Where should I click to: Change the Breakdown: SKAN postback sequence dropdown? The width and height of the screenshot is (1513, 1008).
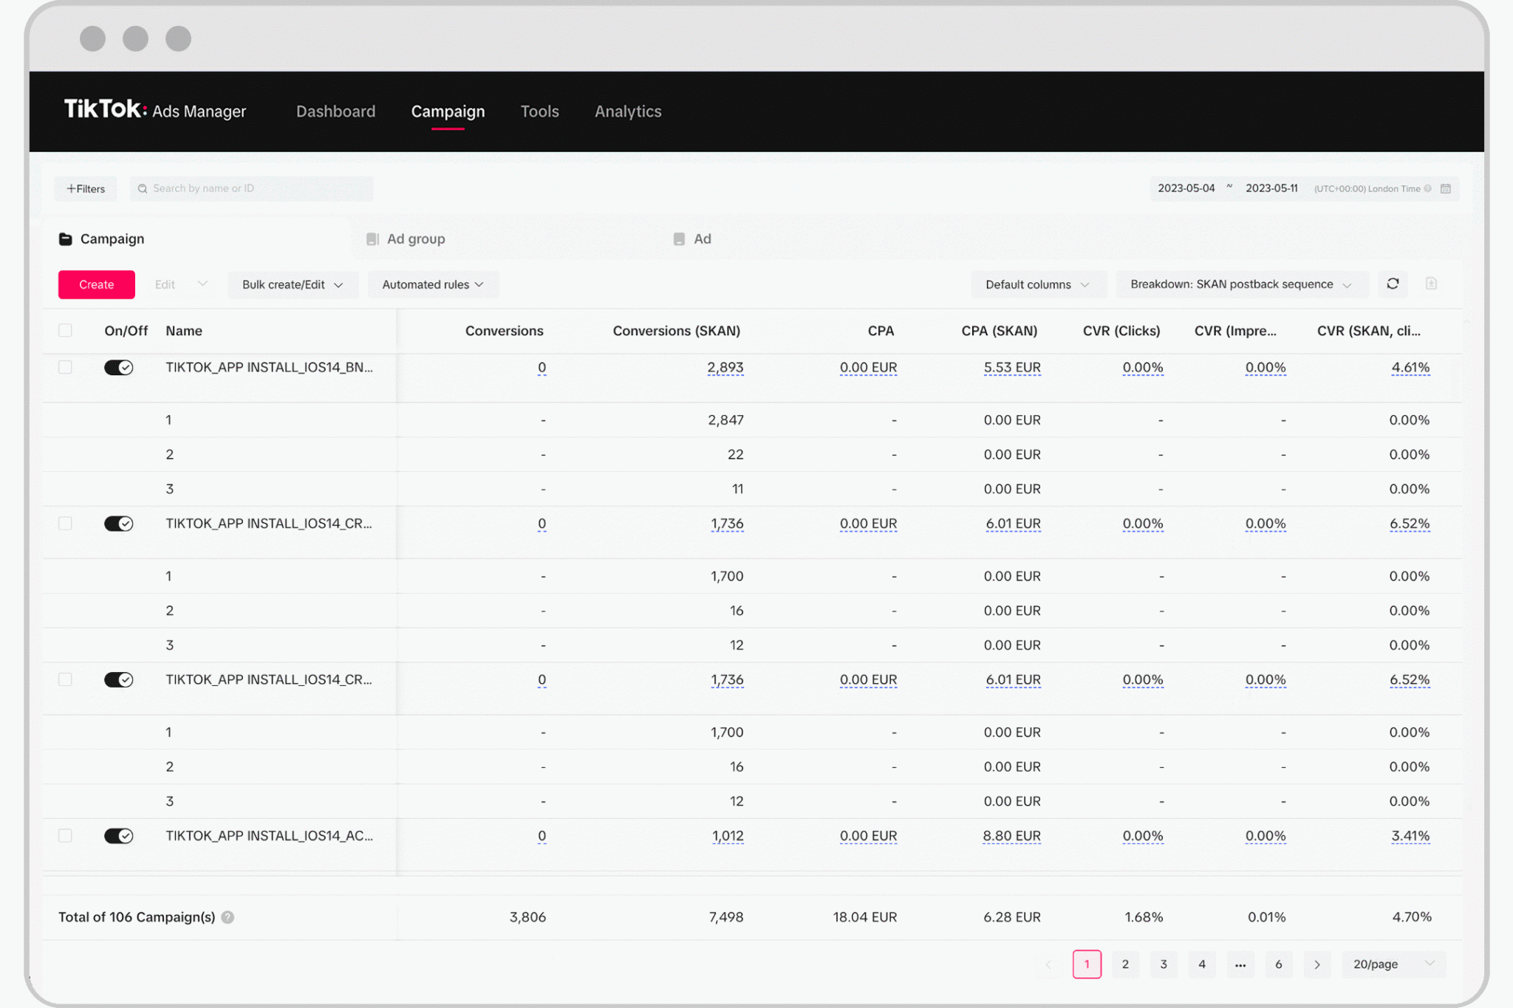pyautogui.click(x=1240, y=284)
